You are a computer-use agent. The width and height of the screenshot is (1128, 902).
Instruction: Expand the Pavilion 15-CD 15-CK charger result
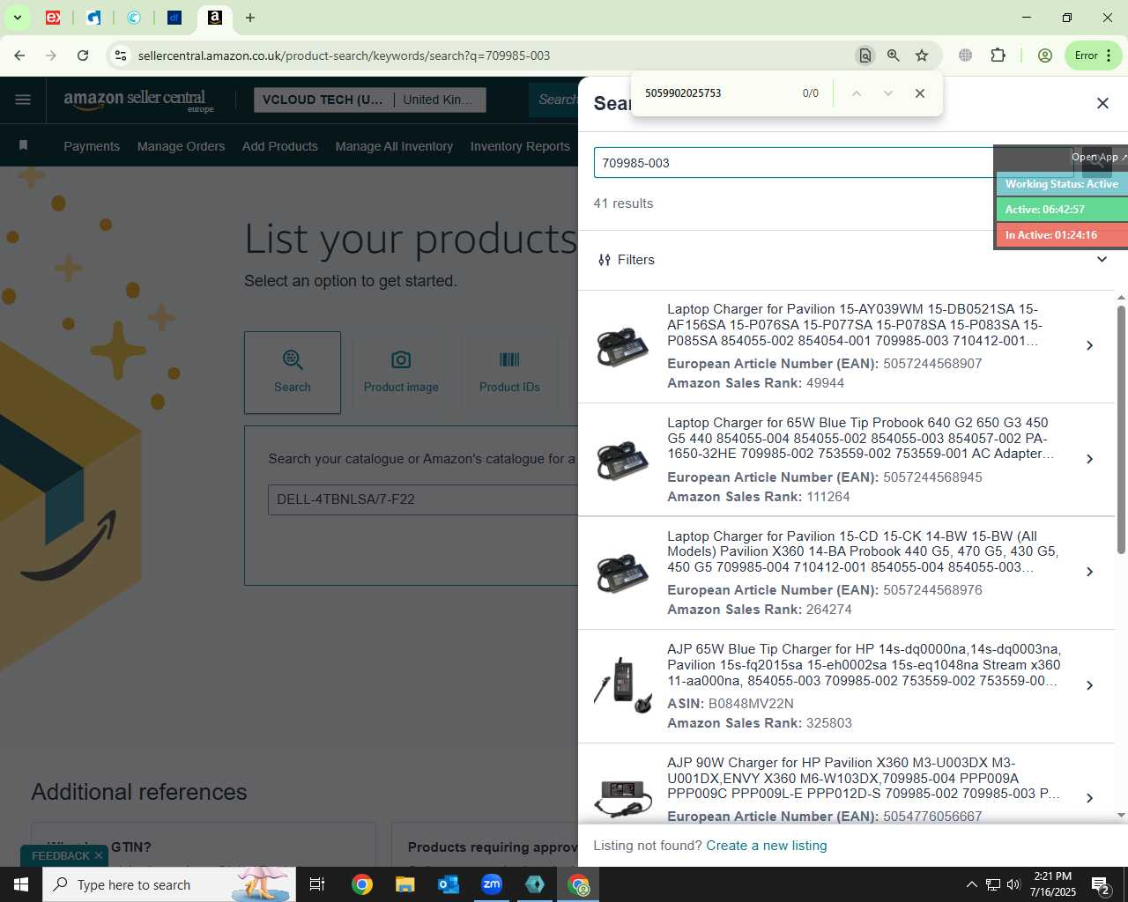[1089, 572]
